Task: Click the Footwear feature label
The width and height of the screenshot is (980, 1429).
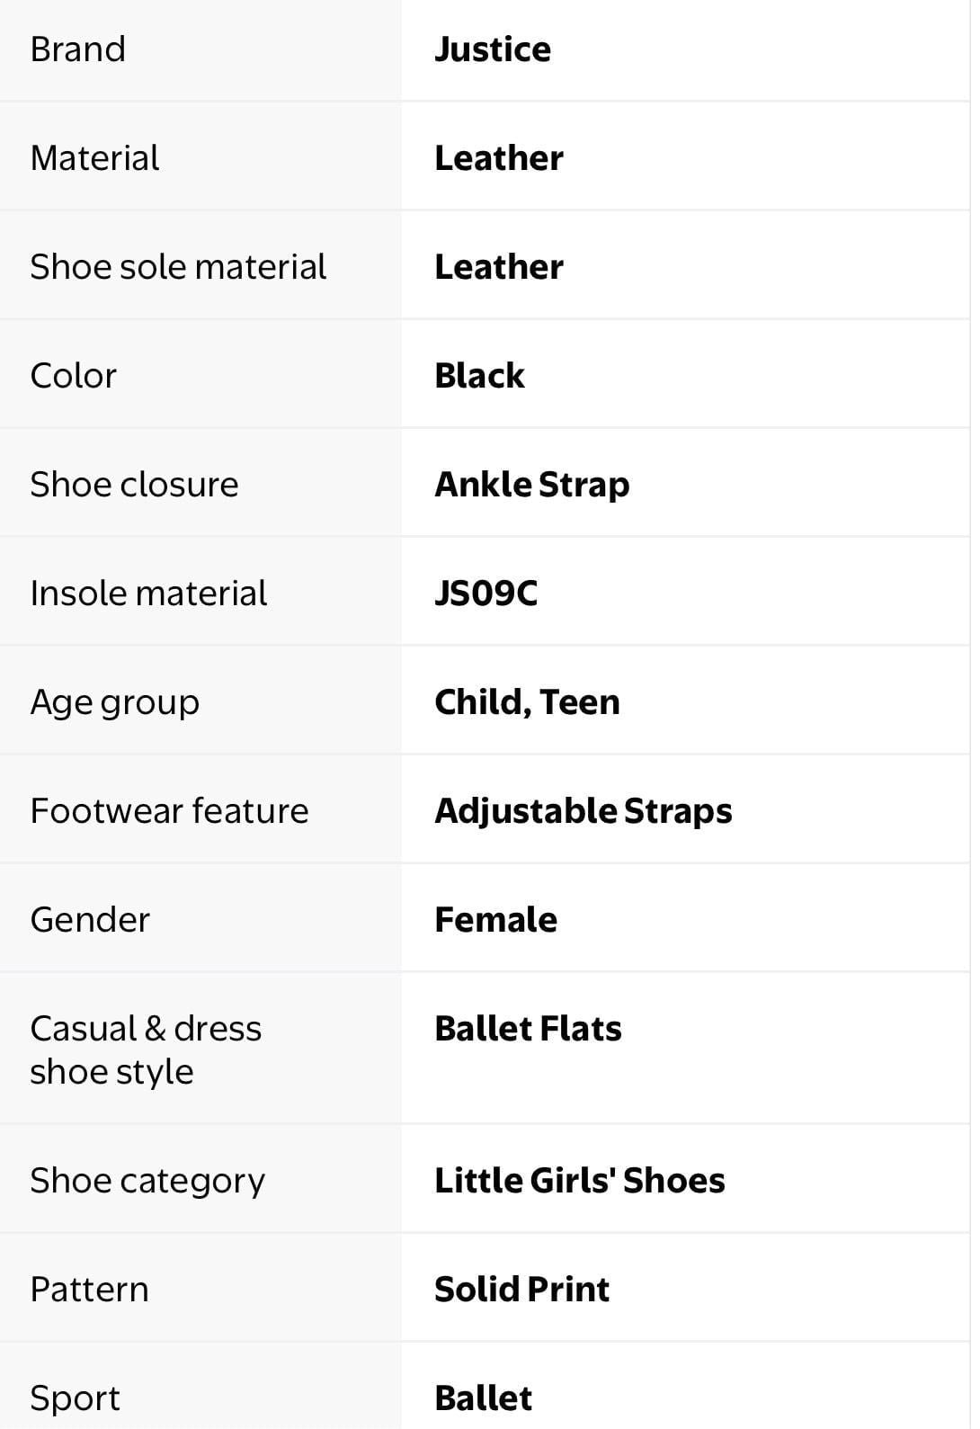Action: click(x=169, y=811)
